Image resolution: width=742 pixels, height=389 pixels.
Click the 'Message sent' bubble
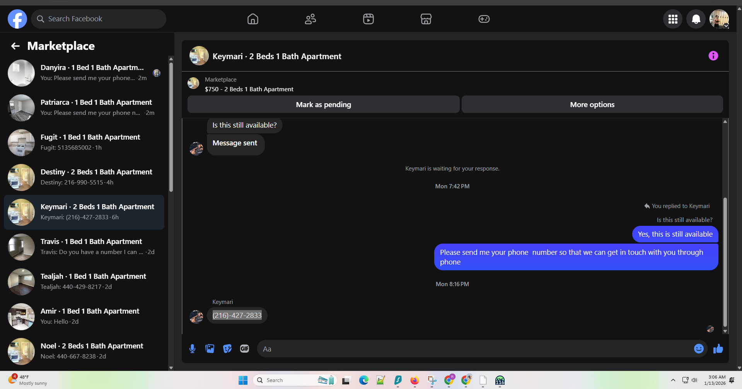235,144
